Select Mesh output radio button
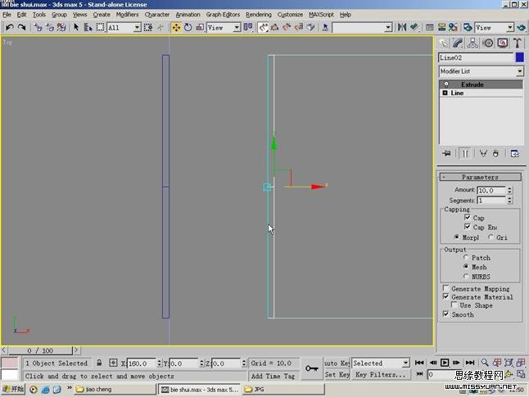The width and height of the screenshot is (529, 397). click(x=466, y=267)
